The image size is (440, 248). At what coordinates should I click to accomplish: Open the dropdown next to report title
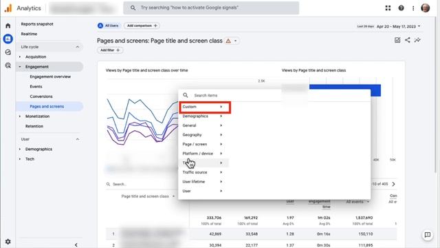pyautogui.click(x=235, y=41)
